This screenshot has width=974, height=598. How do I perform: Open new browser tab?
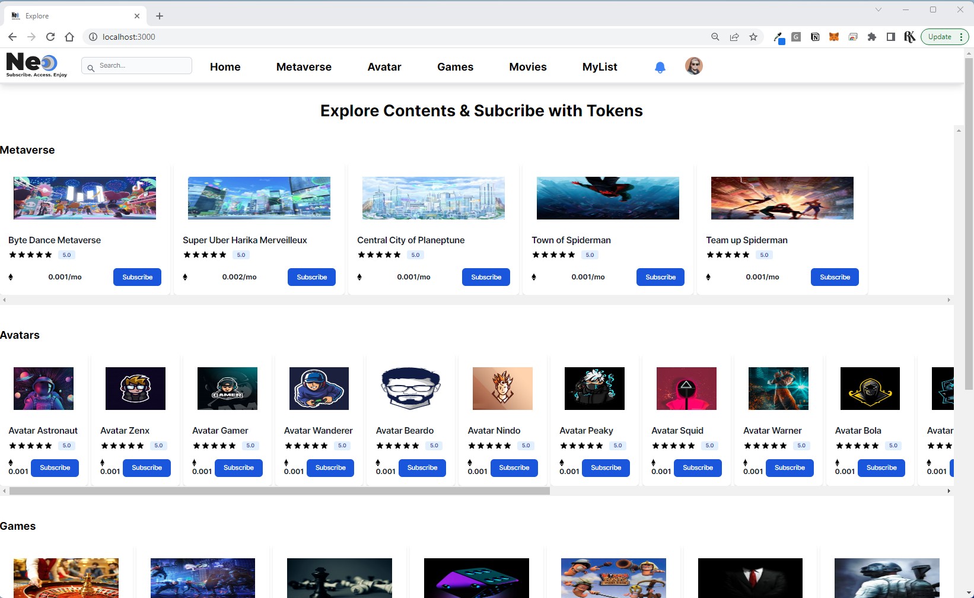[x=160, y=16]
